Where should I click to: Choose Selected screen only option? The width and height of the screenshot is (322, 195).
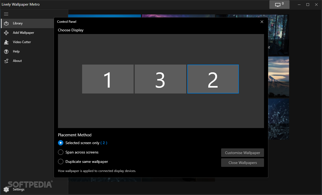tap(82, 143)
